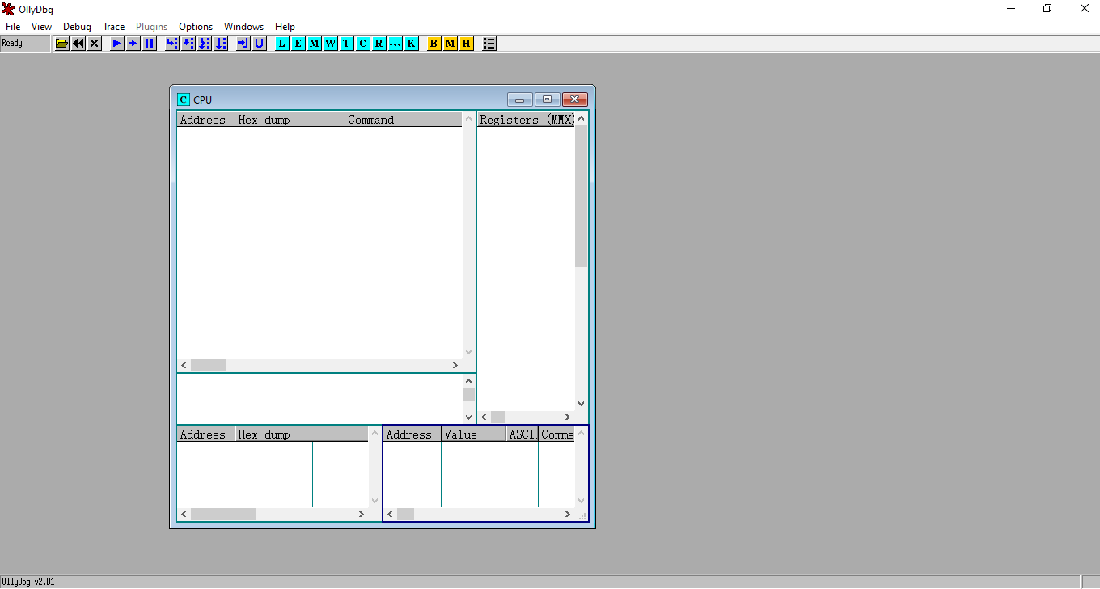This screenshot has height=589, width=1100.
Task: Click the cyan C icon in the CPU window title bar
Action: click(x=184, y=100)
